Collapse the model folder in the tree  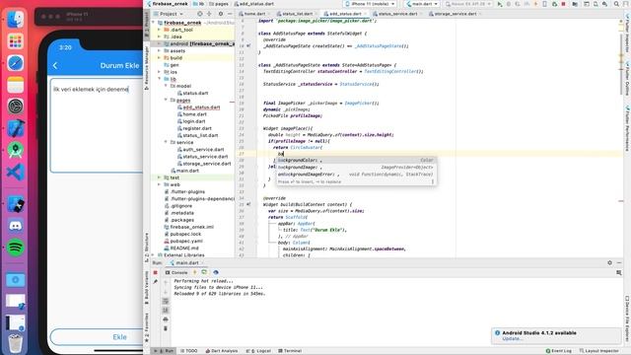click(x=166, y=86)
